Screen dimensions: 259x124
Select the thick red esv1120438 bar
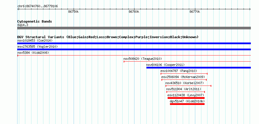(x=186, y=98)
